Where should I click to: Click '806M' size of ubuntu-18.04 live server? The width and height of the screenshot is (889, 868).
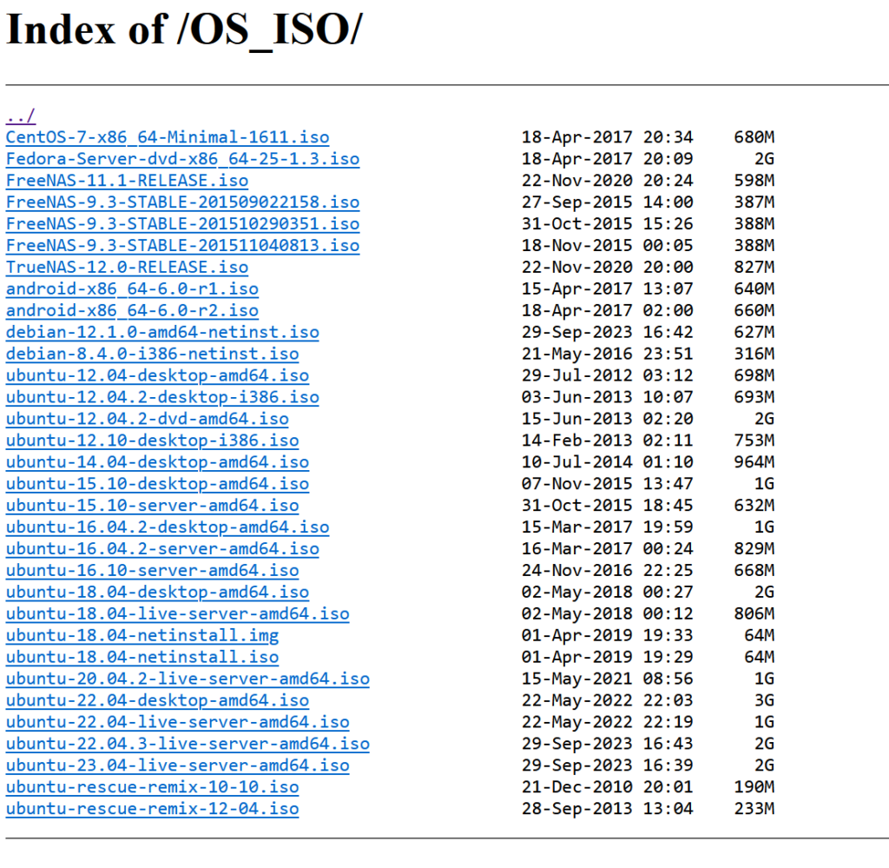(x=754, y=613)
